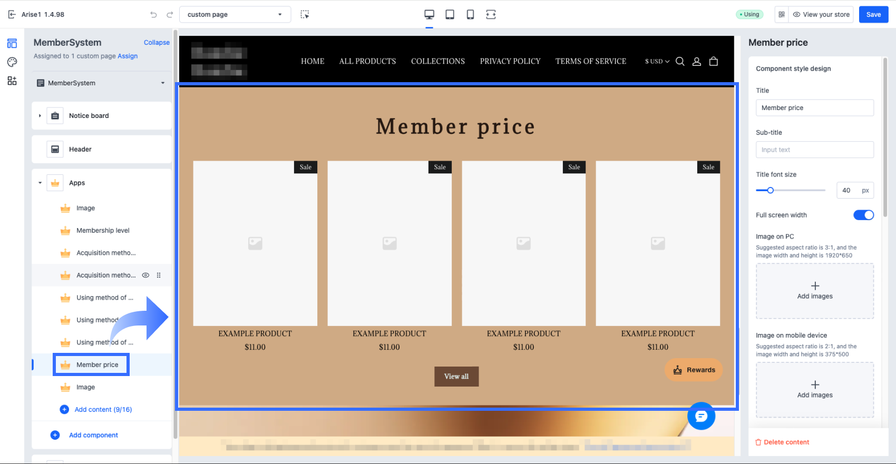
Task: Click the font size number field
Action: (x=855, y=190)
